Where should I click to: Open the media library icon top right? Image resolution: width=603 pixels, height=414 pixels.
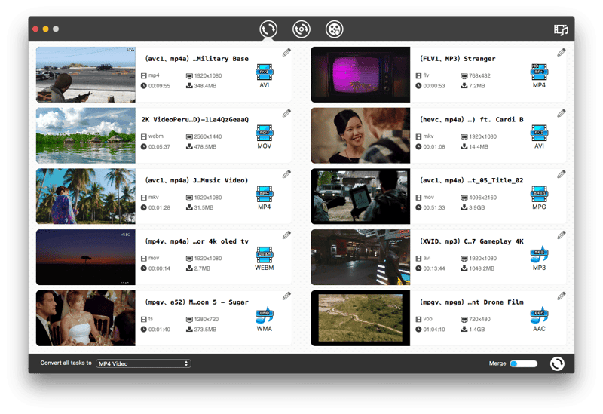point(560,30)
